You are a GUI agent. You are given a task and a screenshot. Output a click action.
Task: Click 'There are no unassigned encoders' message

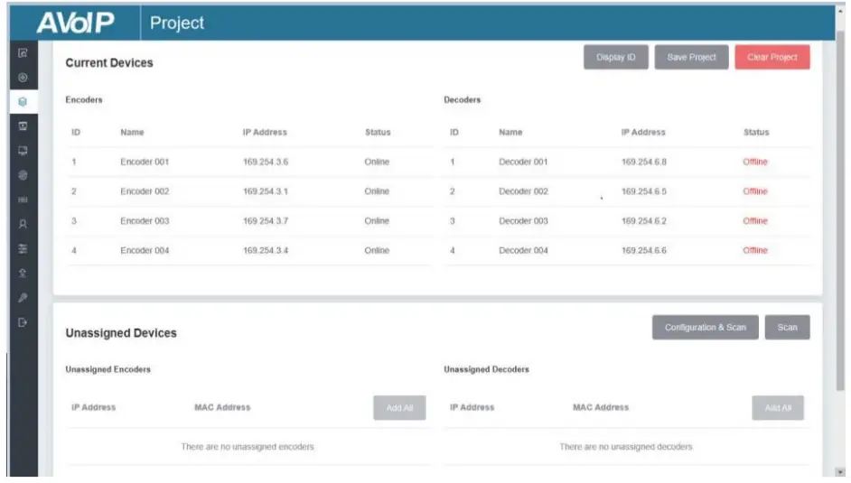[248, 447]
